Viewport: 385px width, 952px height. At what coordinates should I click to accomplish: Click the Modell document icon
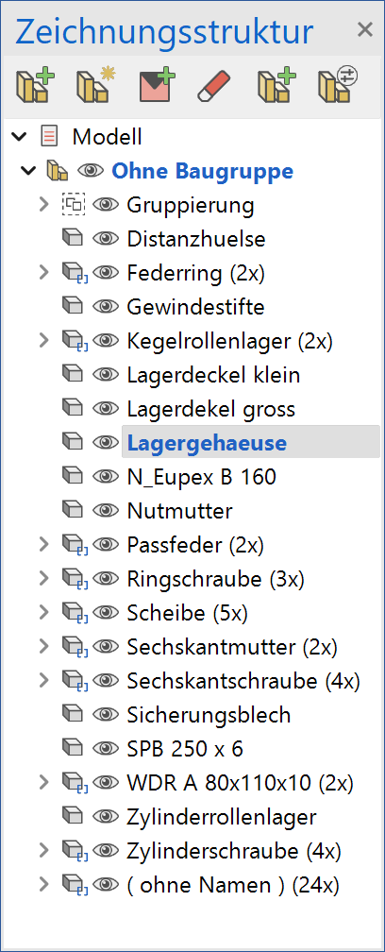coord(49,137)
